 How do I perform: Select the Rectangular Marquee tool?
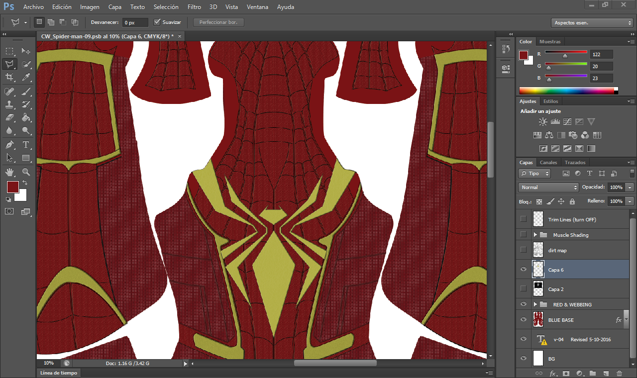pos(9,51)
